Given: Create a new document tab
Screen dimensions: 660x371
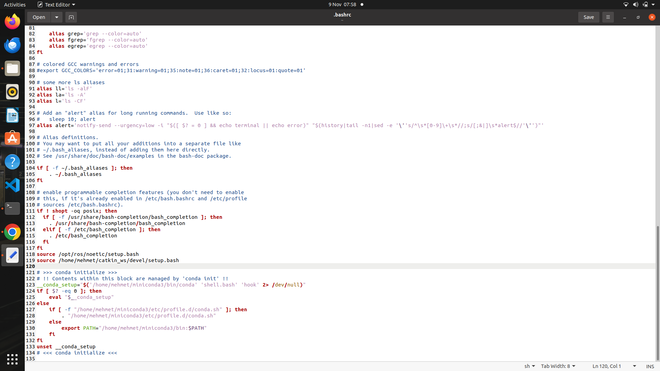Looking at the screenshot, I should [x=71, y=17].
